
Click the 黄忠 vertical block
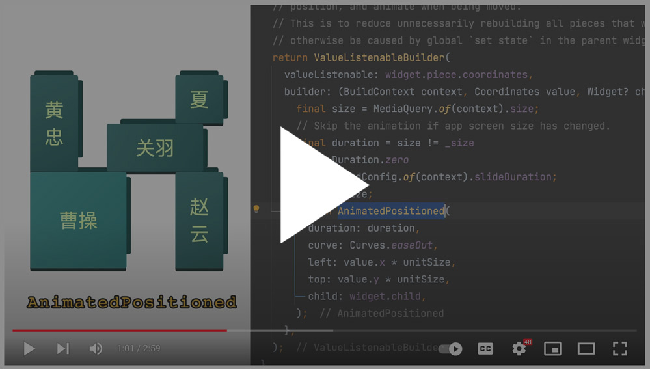coord(54,123)
